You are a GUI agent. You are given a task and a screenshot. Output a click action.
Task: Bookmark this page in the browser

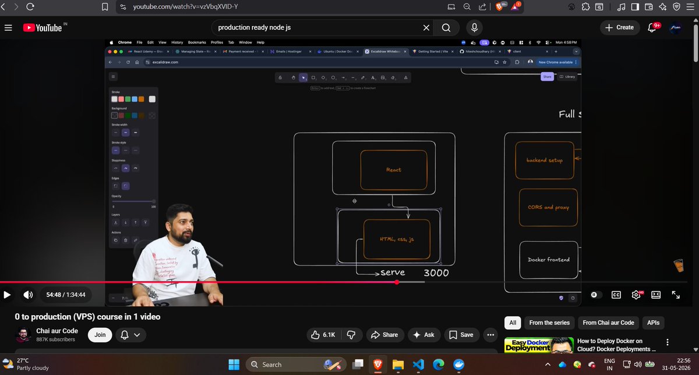click(105, 6)
